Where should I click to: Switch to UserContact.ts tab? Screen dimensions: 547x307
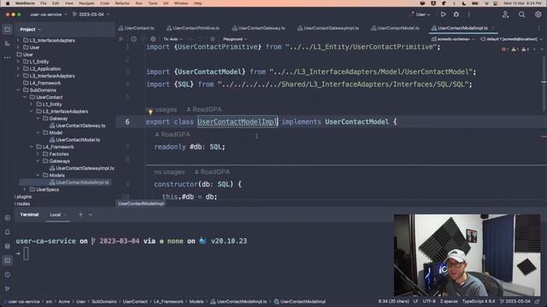[x=137, y=28]
